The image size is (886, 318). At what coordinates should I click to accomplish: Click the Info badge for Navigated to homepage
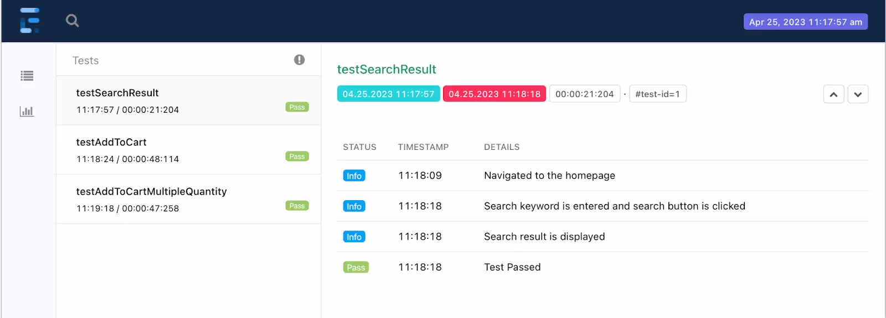[x=354, y=176]
